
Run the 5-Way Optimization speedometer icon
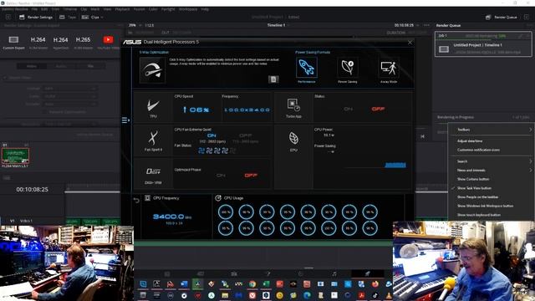[x=152, y=70]
